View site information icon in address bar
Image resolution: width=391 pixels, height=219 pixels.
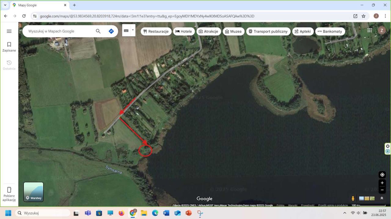35,16
